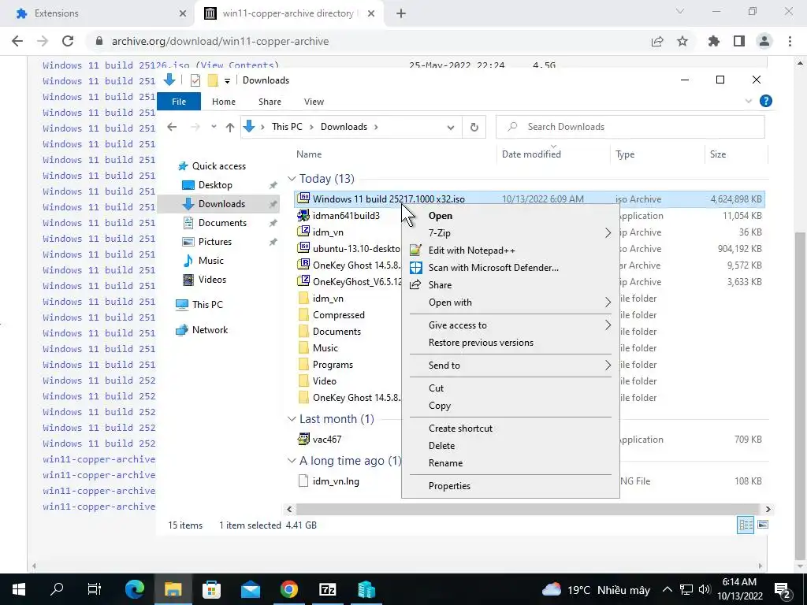Image resolution: width=807 pixels, height=605 pixels.
Task: Click the Chrome address bar URL
Action: click(221, 41)
